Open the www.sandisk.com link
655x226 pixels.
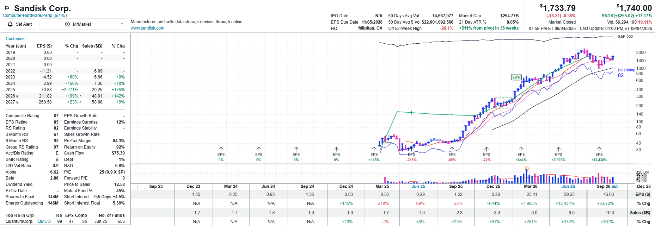coord(147,28)
